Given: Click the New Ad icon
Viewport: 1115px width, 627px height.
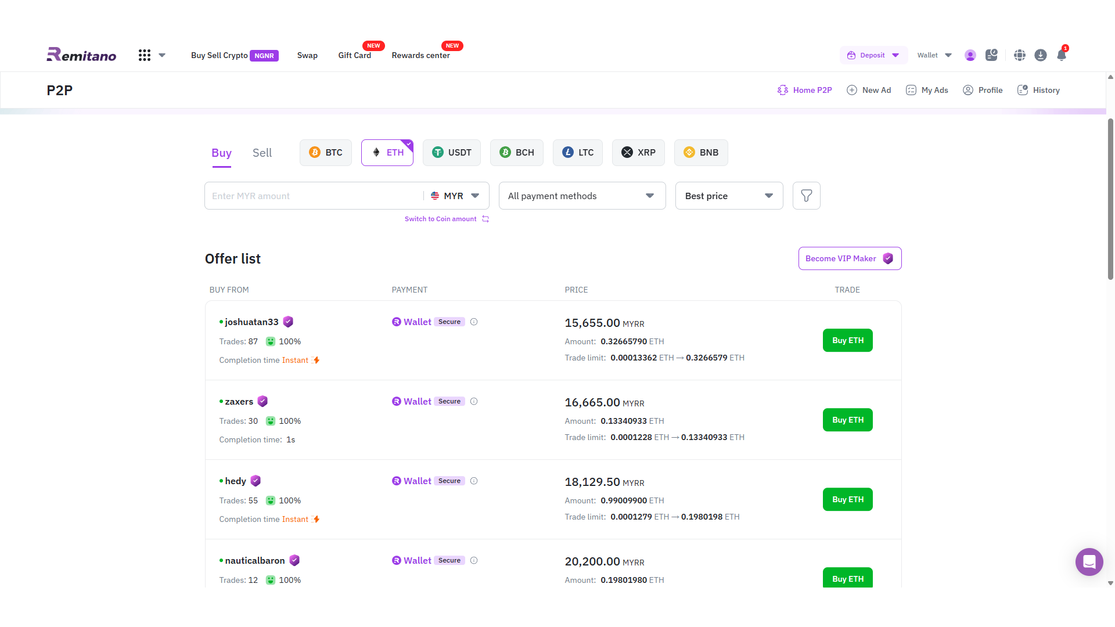Looking at the screenshot, I should click(853, 90).
